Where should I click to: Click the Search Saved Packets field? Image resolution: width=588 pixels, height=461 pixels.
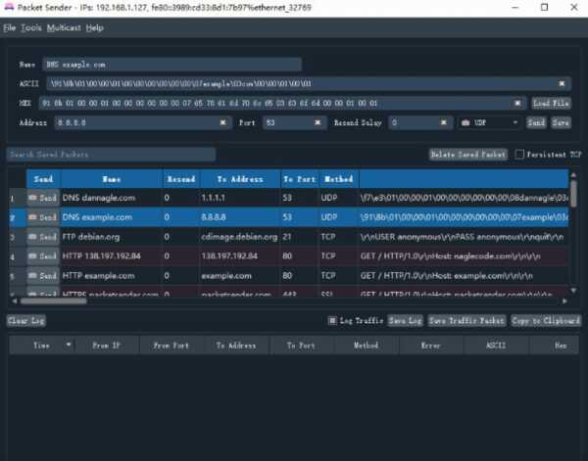[x=111, y=155]
